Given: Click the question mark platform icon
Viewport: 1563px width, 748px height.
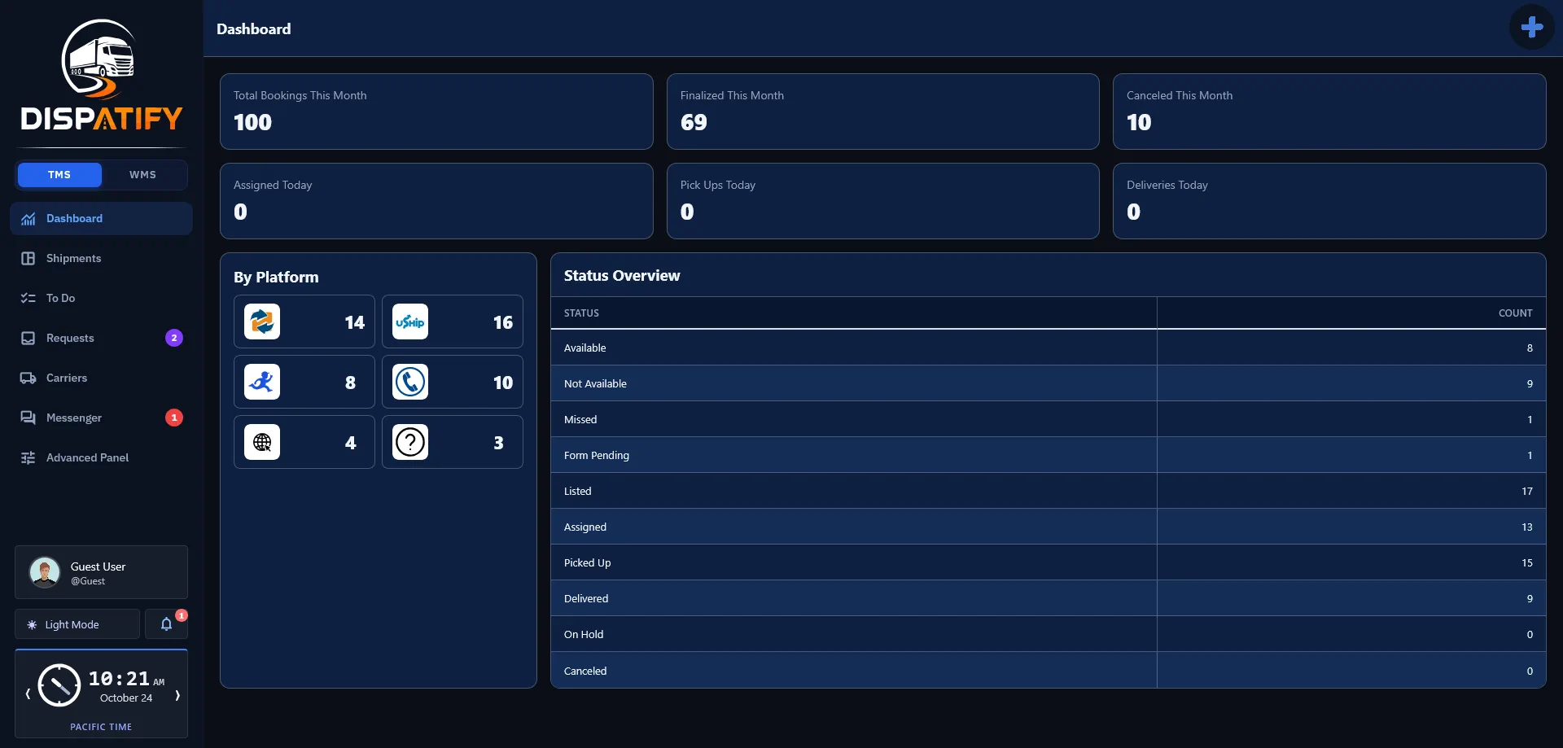Looking at the screenshot, I should point(410,442).
